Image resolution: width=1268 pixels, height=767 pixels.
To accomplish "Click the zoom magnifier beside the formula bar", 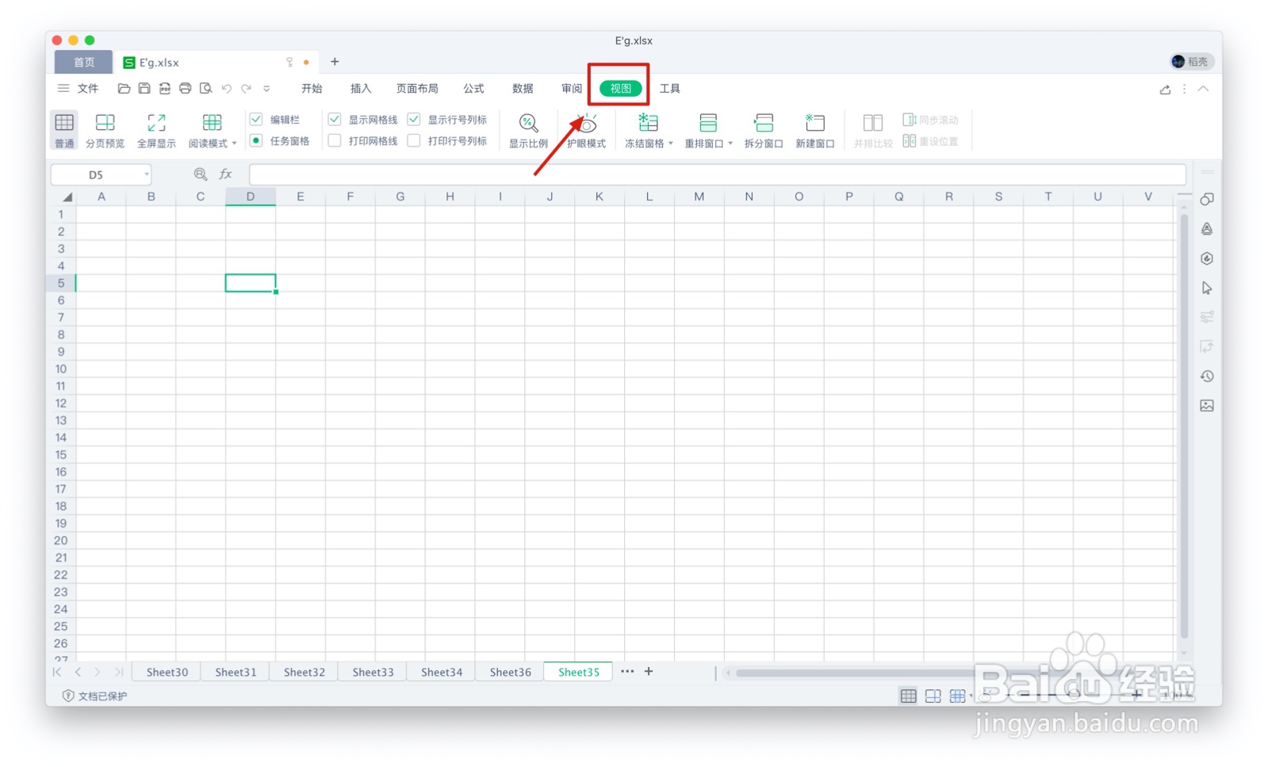I will coord(201,174).
